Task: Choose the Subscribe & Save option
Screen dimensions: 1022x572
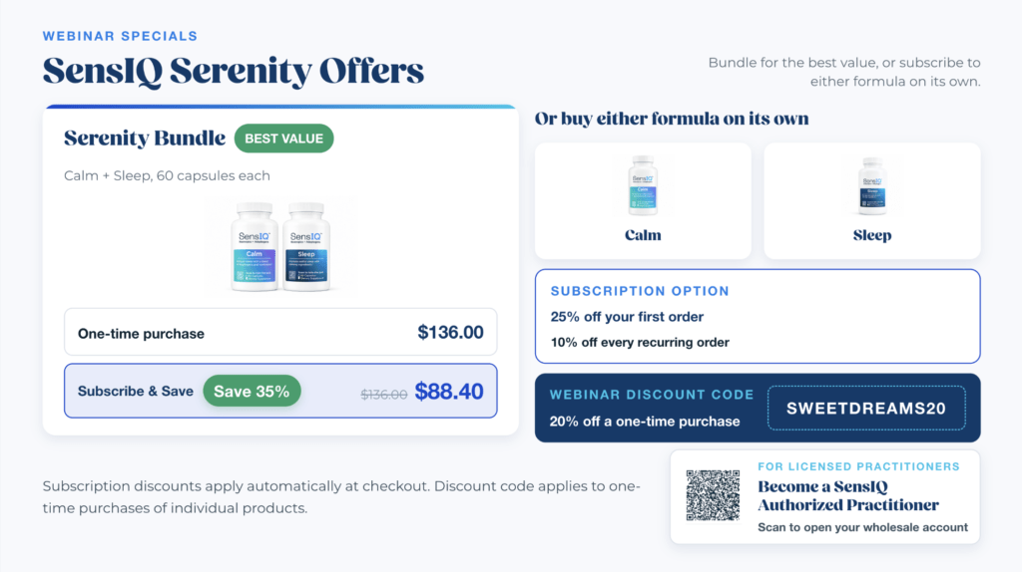Action: pos(280,391)
